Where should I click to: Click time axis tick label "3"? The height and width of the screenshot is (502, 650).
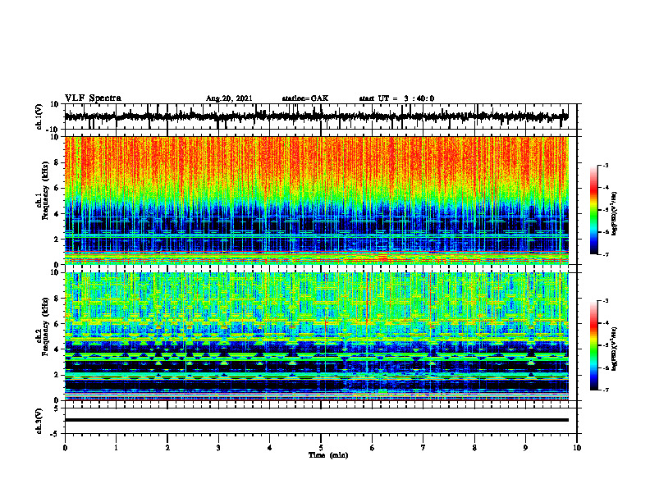218,448
